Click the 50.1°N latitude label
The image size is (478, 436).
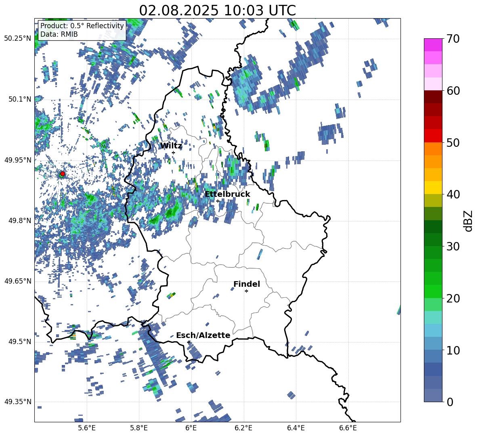19,99
